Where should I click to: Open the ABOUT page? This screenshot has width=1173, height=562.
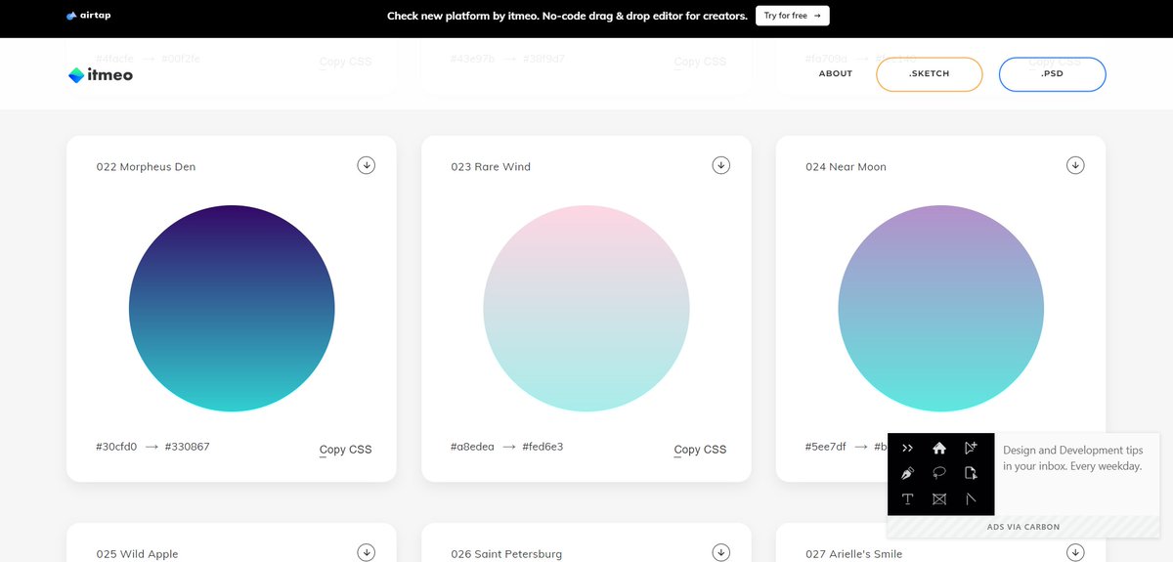(836, 74)
